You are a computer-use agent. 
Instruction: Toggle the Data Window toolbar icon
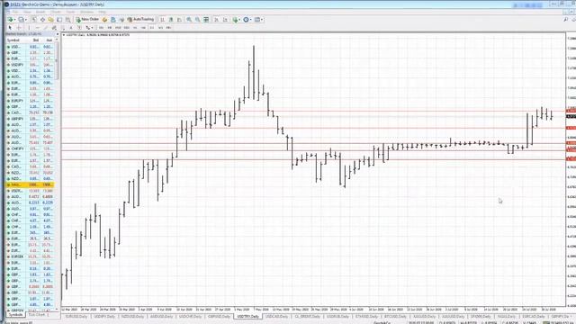pos(42,20)
